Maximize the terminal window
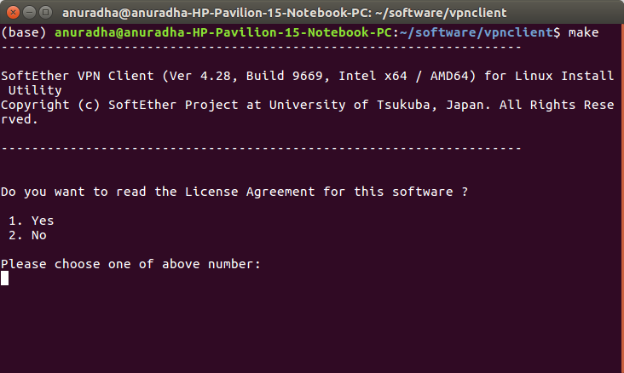Viewport: 624px width, 373px height. [46, 12]
